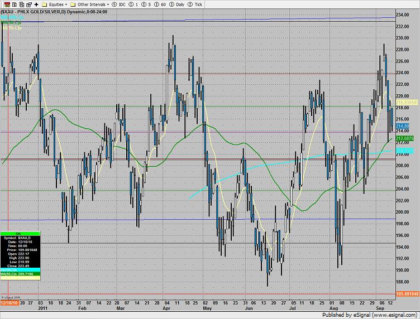The height and width of the screenshot is (319, 420).
Task: Click the 200.00 price axis label
Action: (402, 212)
